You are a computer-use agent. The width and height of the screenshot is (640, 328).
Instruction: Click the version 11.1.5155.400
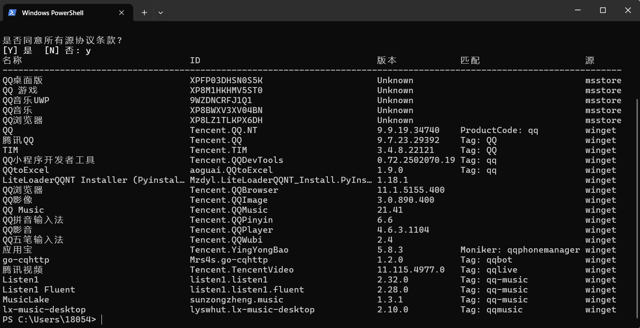click(411, 190)
